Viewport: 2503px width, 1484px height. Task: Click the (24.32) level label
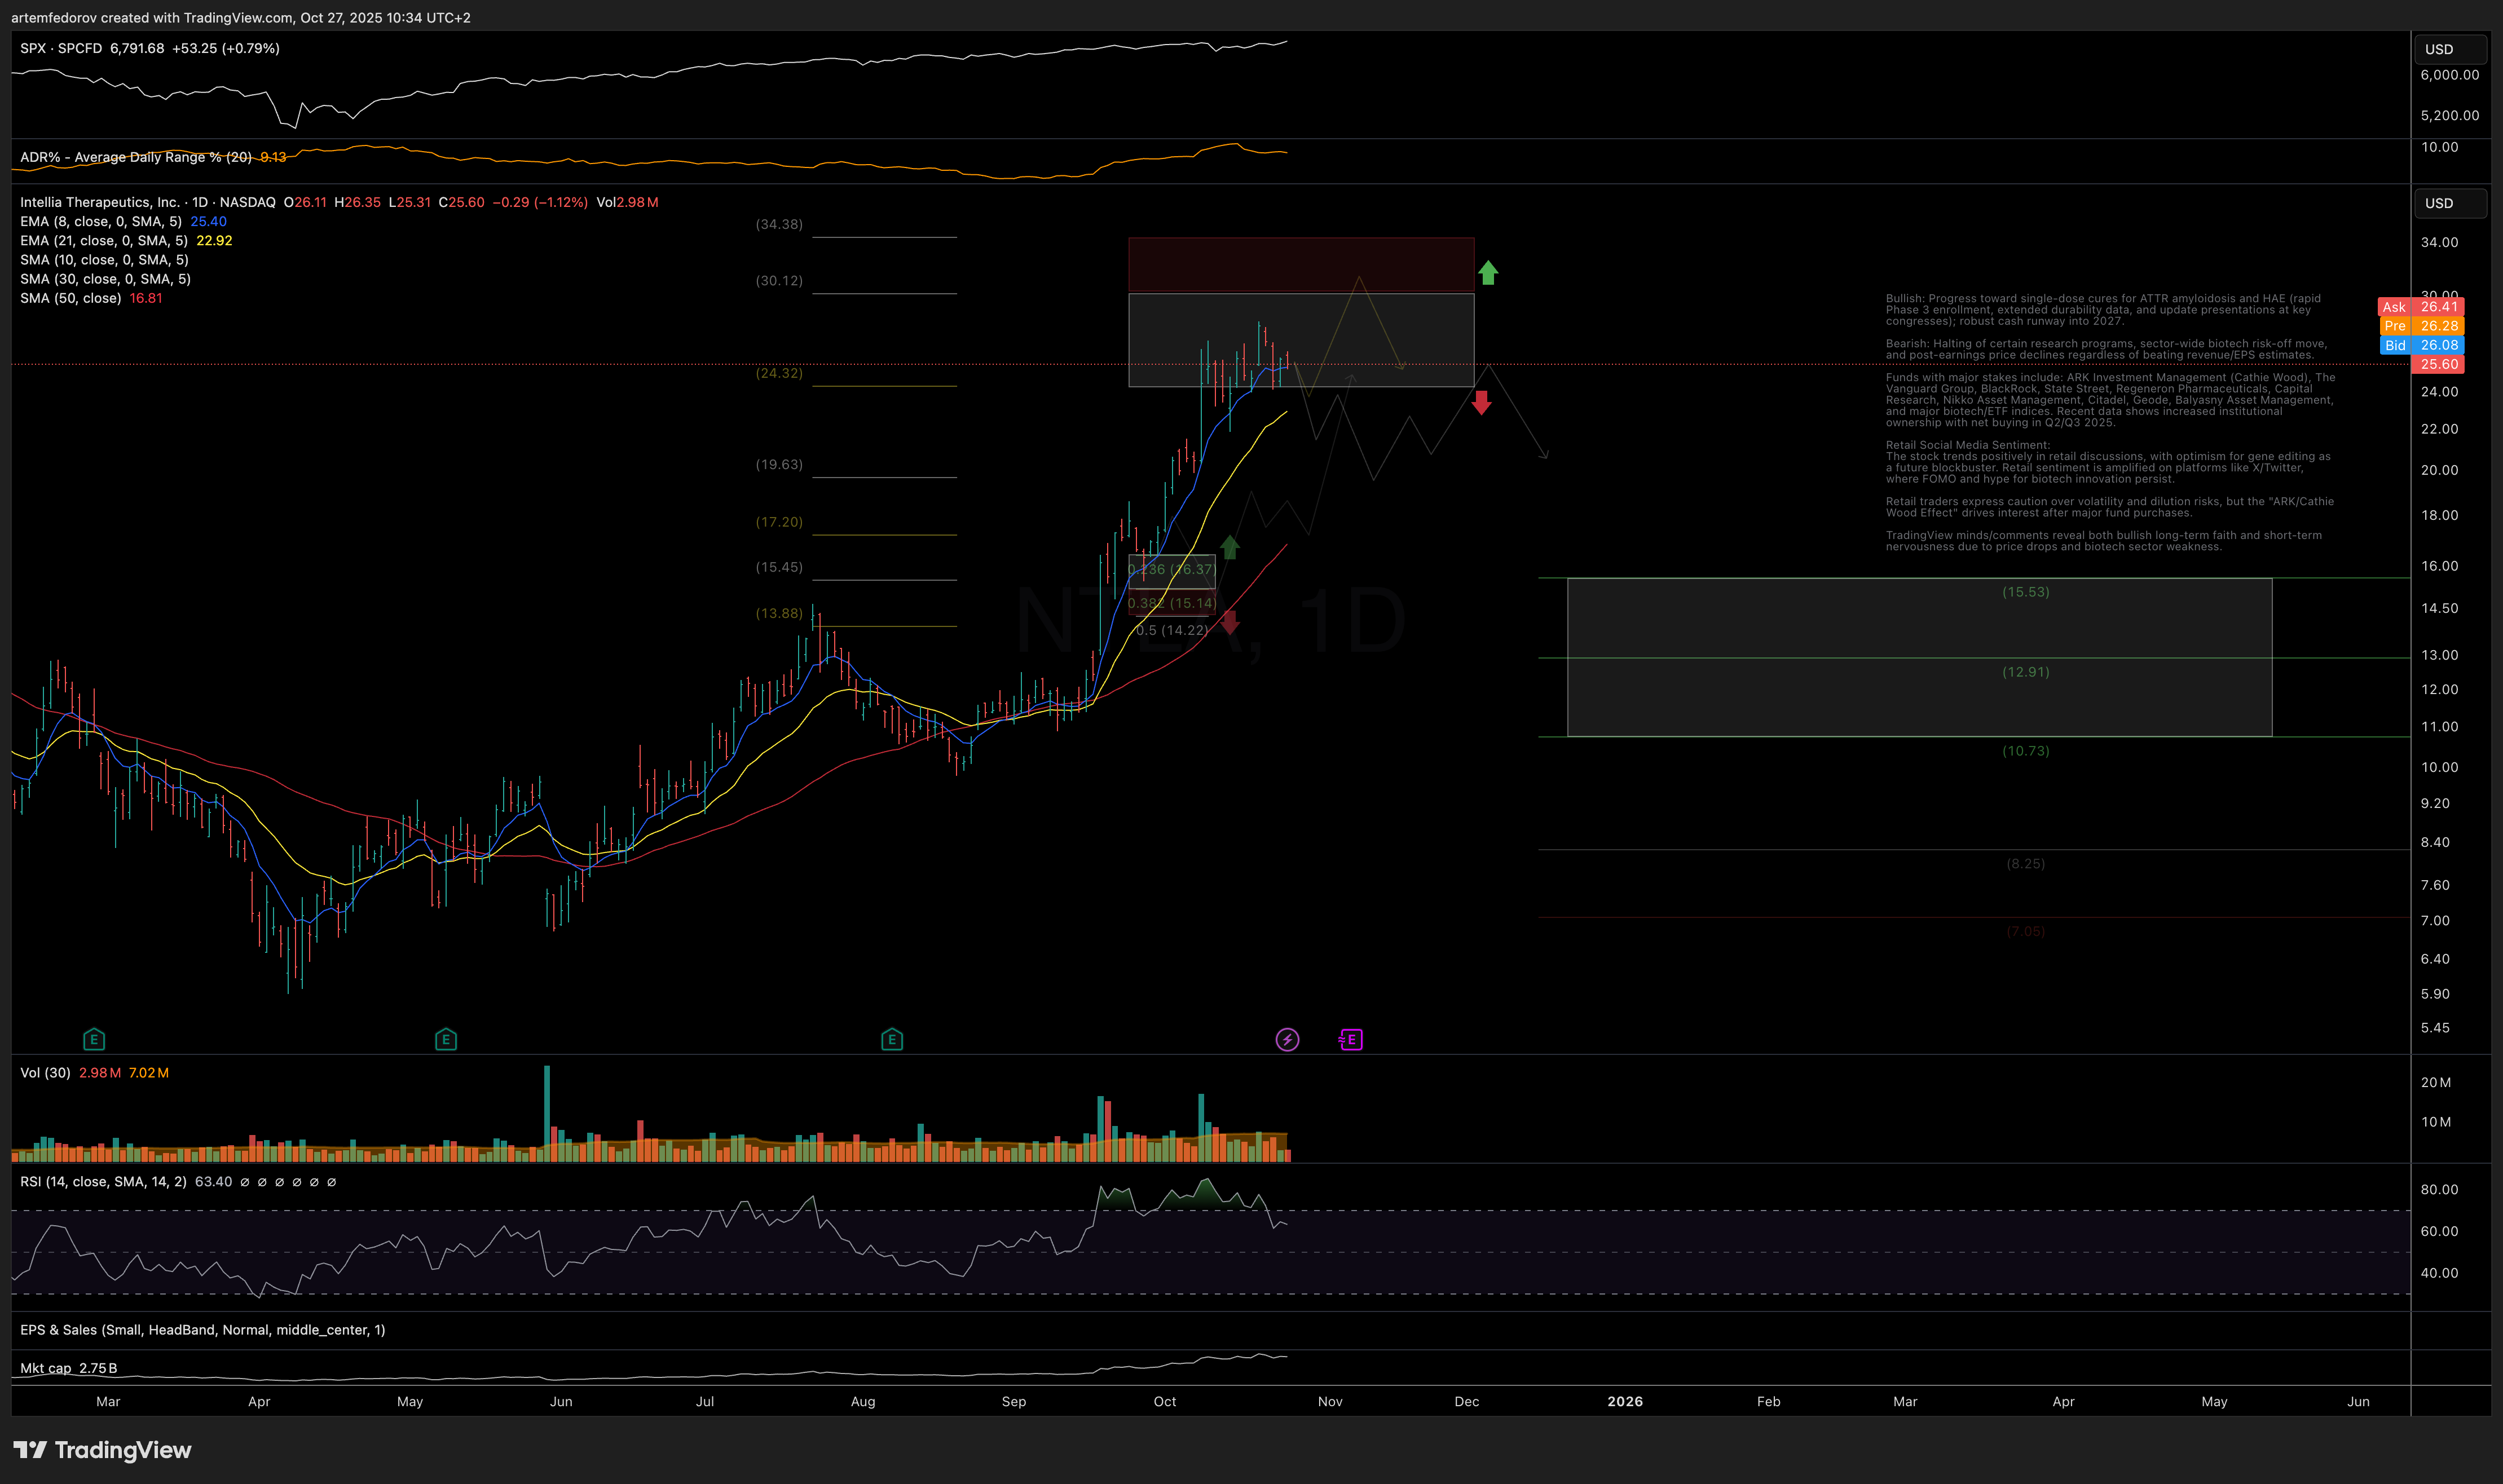click(x=779, y=373)
